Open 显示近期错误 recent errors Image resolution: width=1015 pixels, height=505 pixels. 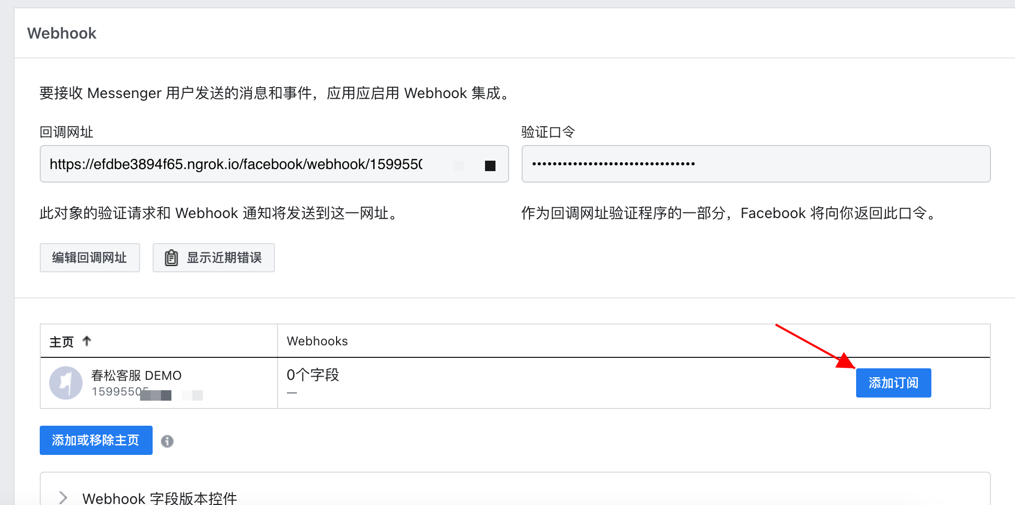pyautogui.click(x=213, y=258)
